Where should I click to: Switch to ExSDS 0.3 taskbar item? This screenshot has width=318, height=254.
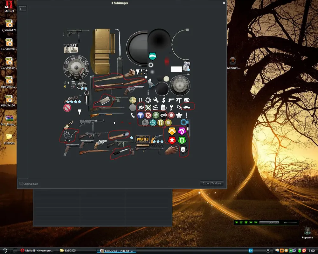116,251
